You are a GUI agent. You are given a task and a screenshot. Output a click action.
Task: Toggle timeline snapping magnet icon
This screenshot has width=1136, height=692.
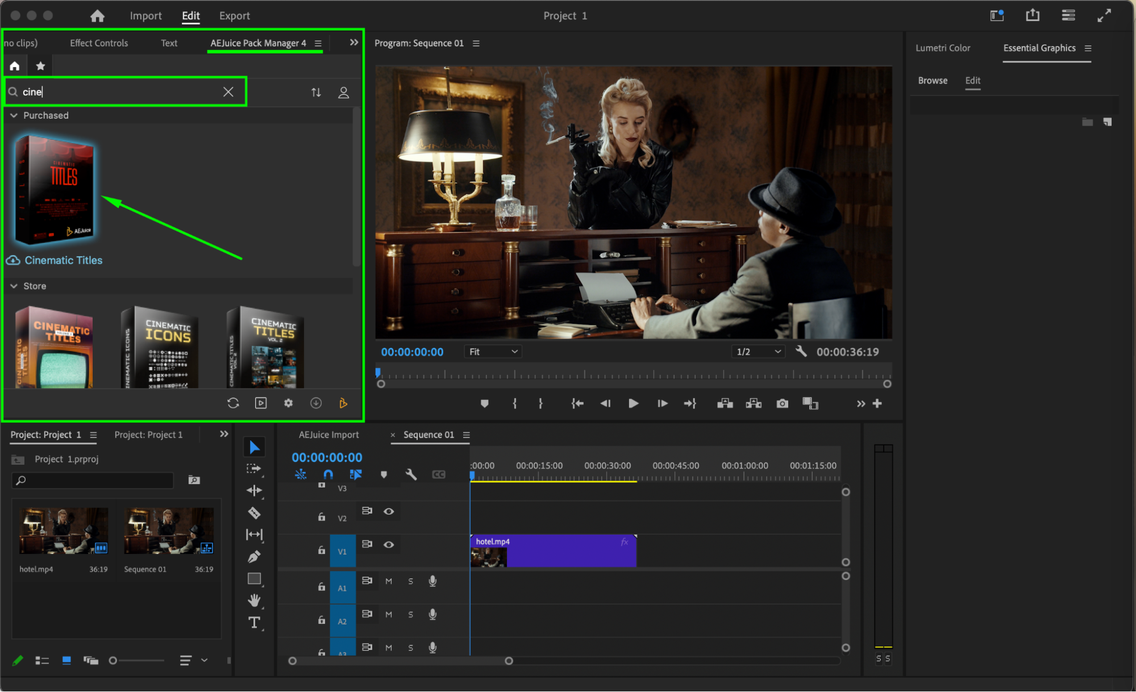click(x=328, y=474)
